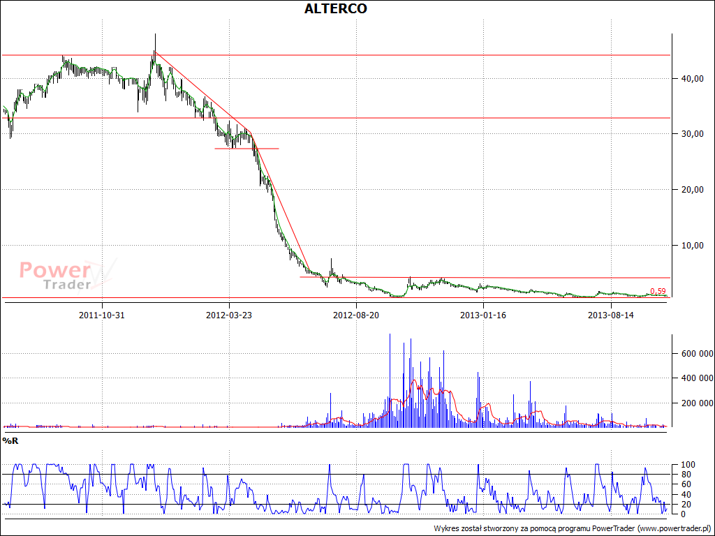715x536 pixels.
Task: Select the 2011-10-31 date label
Action: [x=102, y=315]
